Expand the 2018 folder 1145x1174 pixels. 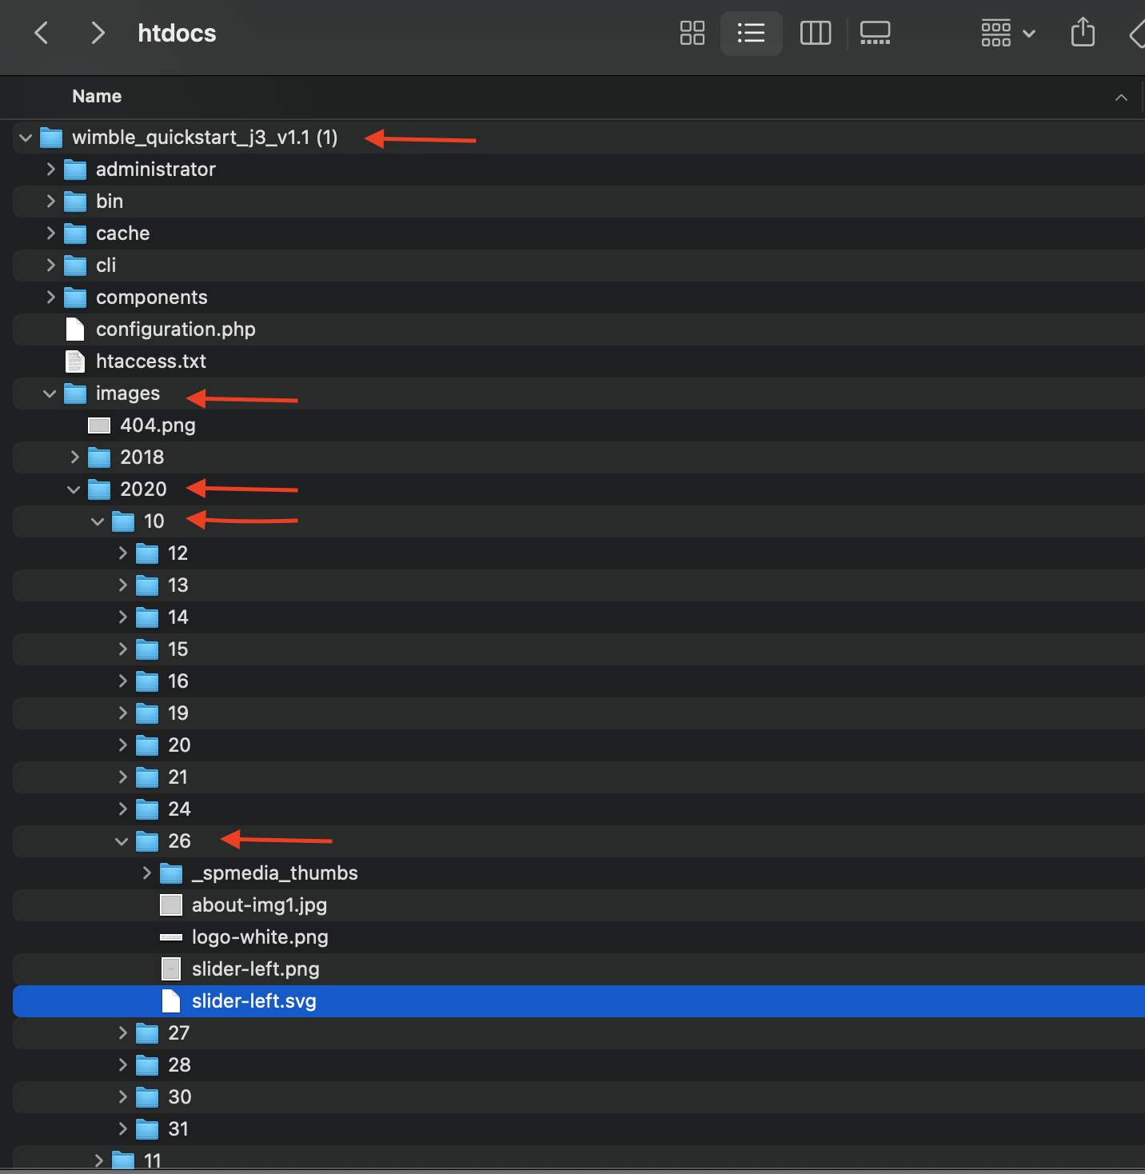click(x=74, y=457)
